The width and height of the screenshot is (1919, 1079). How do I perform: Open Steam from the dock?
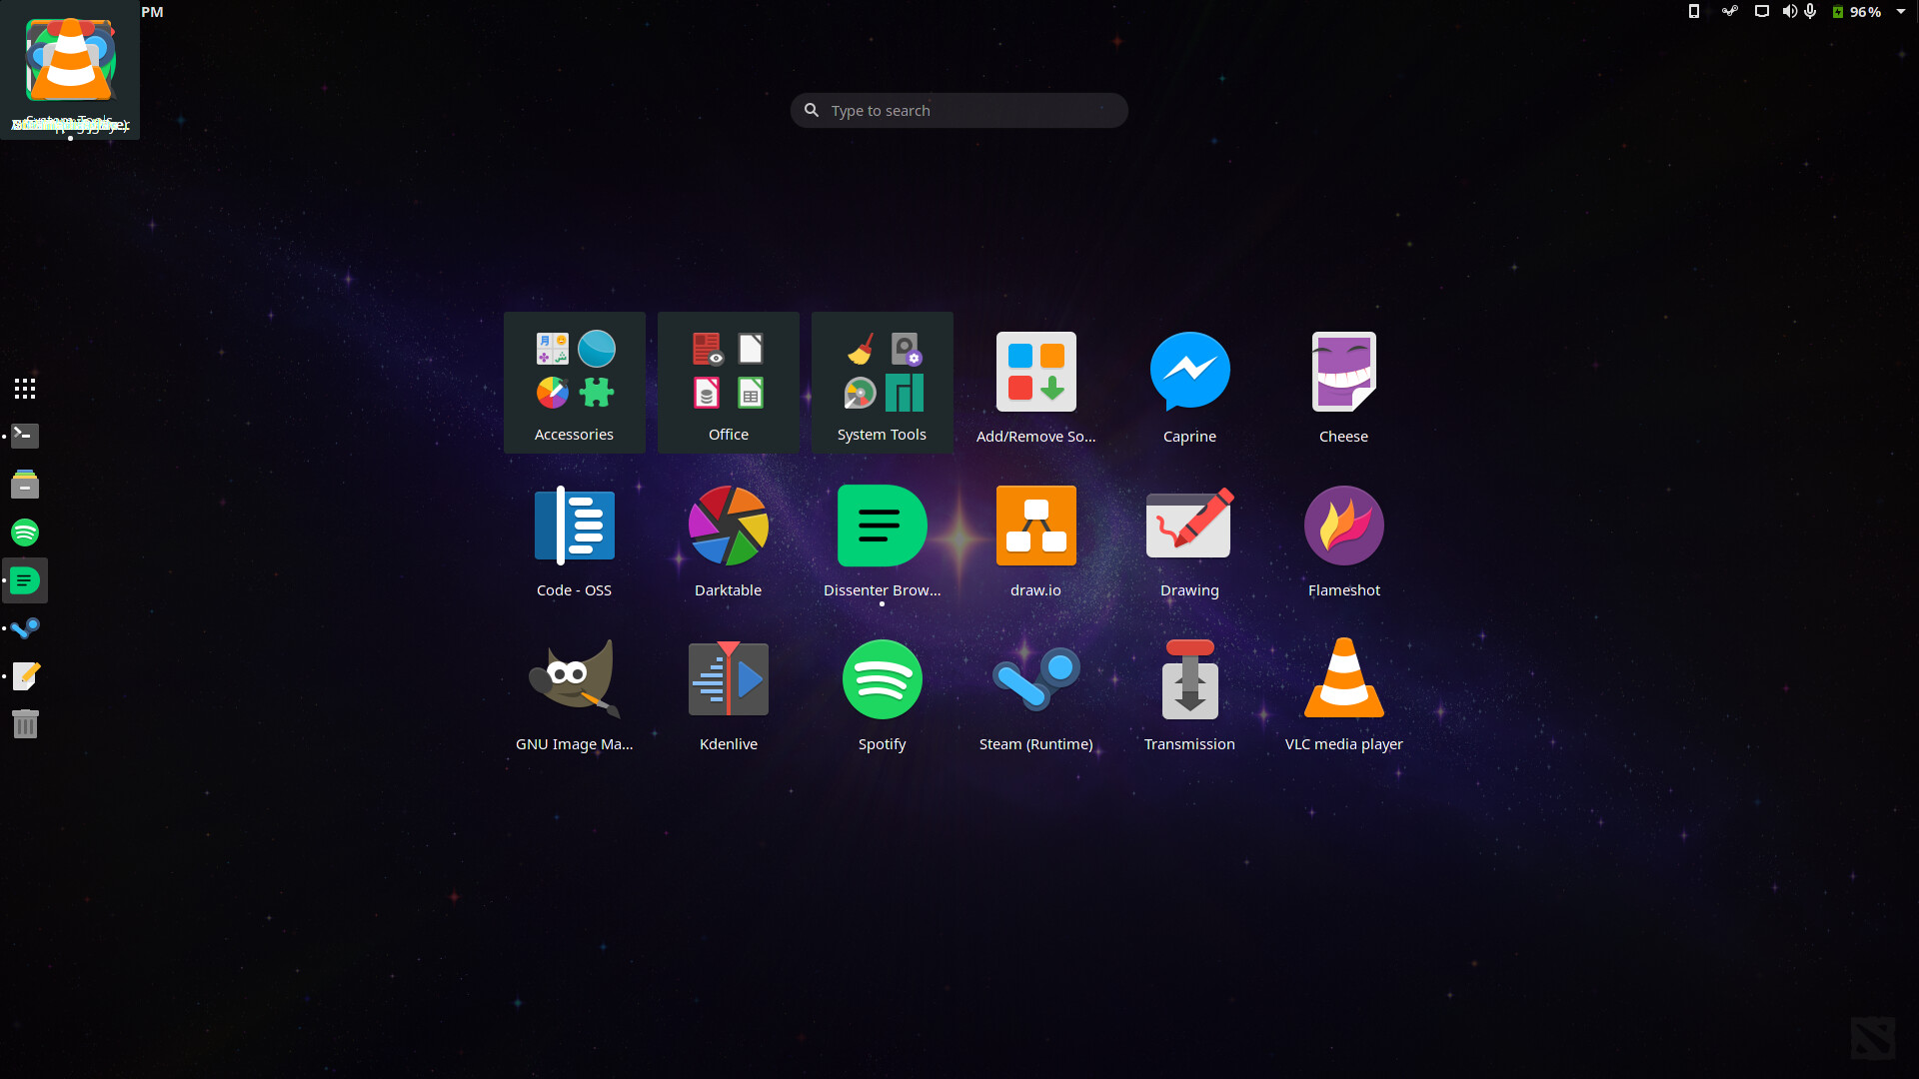coord(25,628)
